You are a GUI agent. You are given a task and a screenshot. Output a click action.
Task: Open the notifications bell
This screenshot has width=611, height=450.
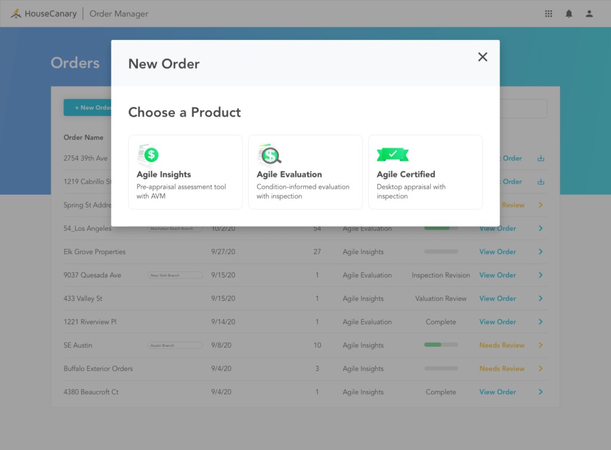pyautogui.click(x=569, y=14)
